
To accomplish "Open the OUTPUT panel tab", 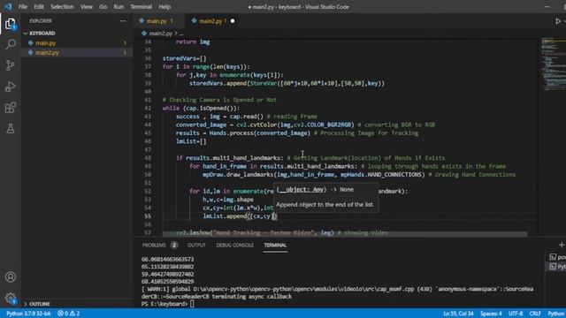I will pyautogui.click(x=196, y=245).
